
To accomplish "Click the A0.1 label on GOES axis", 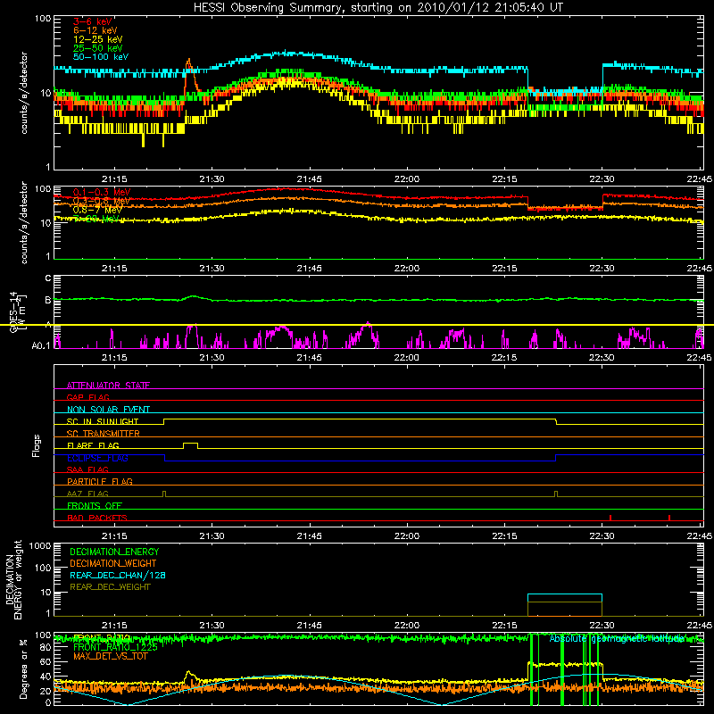I will click(41, 346).
